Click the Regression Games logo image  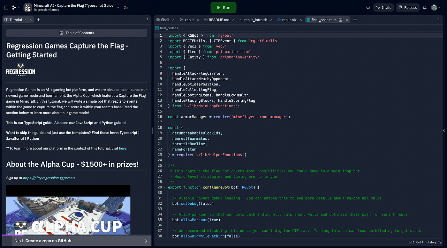point(21,70)
